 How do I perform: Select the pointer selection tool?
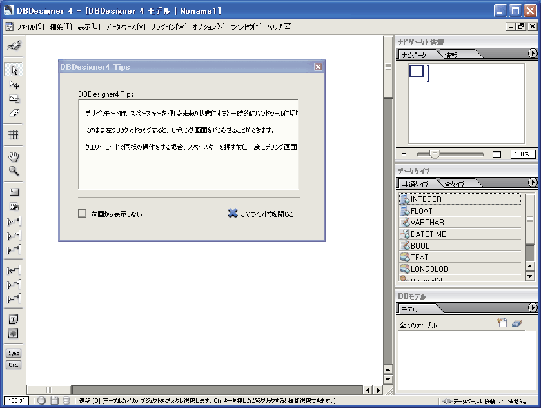click(14, 70)
